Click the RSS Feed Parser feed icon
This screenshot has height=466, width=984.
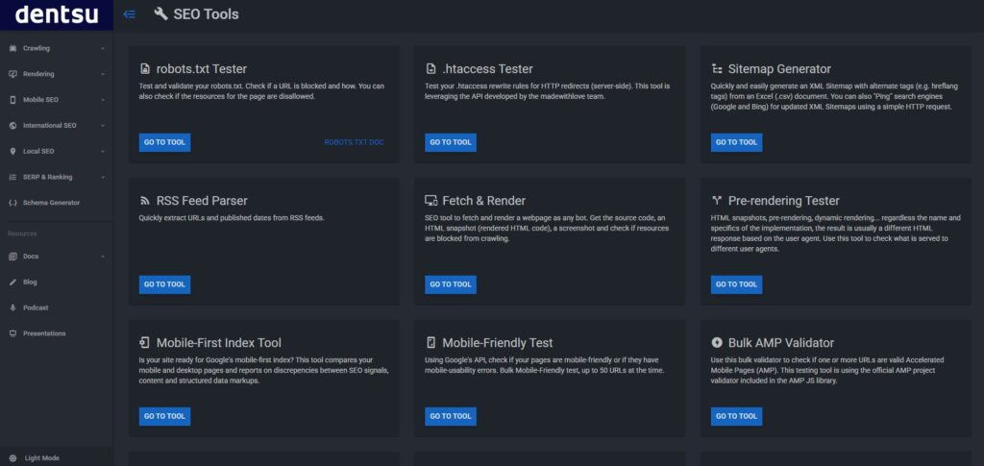point(145,201)
